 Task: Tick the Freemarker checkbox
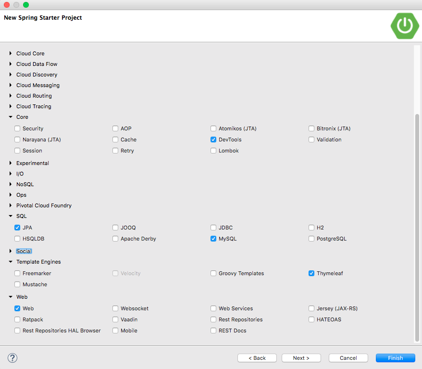17,273
